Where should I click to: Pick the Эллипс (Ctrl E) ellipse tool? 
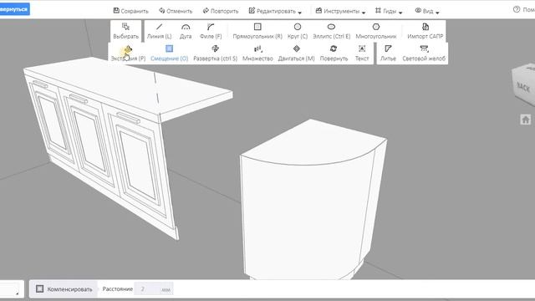coord(331,31)
